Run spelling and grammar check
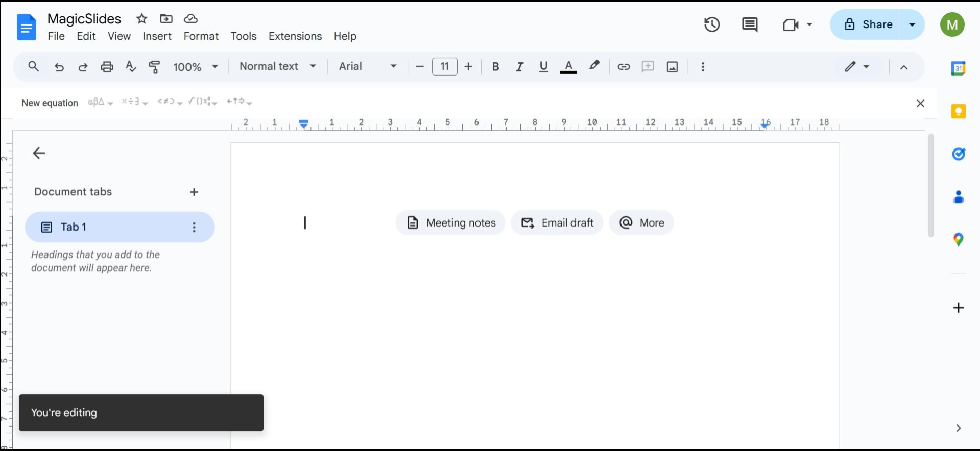This screenshot has width=980, height=451. click(x=131, y=66)
